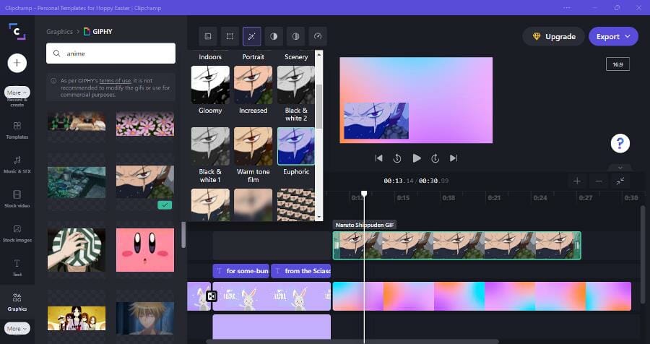Select the Filters magic wand icon
Viewport: 650px width, 344px height.
point(251,37)
